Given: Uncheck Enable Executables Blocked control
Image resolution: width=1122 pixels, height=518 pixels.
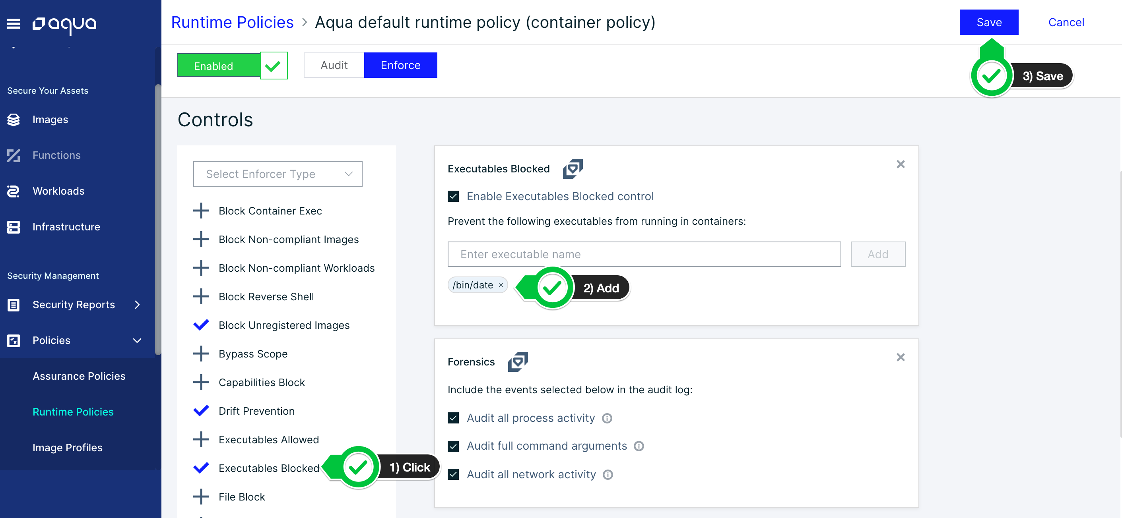Looking at the screenshot, I should (453, 196).
